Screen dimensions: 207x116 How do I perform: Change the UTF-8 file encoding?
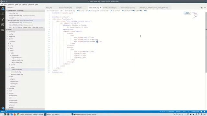point(185,111)
